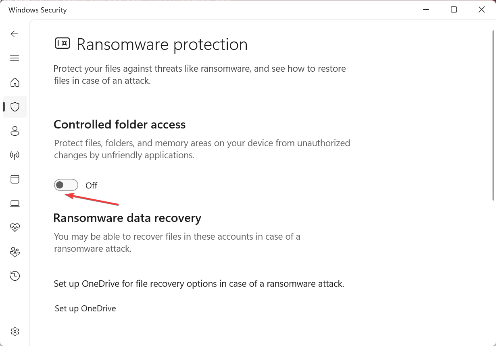Click the Ransomware protection header icon

pyautogui.click(x=63, y=43)
